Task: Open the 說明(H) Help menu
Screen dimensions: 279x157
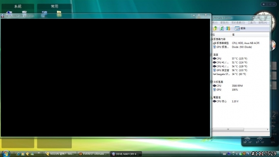Action: point(262,23)
